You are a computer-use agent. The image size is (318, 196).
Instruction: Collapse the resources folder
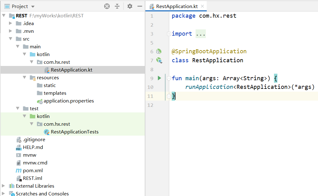[x=24, y=77]
